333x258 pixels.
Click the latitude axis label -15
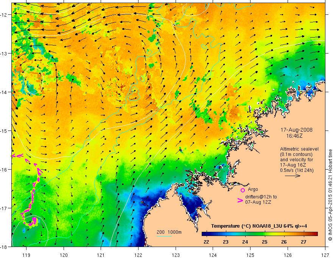[4, 131]
